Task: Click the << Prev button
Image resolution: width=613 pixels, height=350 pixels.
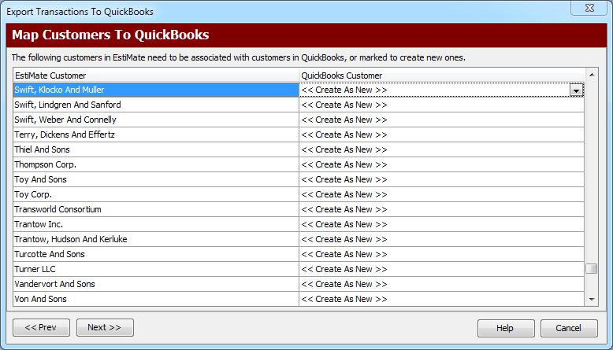Action: tap(41, 327)
